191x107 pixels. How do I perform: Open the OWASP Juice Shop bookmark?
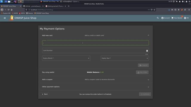pyautogui.click(x=41, y=13)
